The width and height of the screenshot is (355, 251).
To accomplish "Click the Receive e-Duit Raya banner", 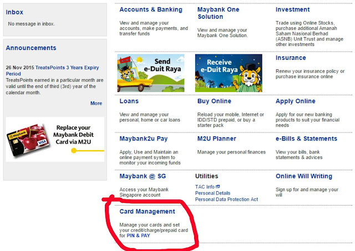I will 229,73.
